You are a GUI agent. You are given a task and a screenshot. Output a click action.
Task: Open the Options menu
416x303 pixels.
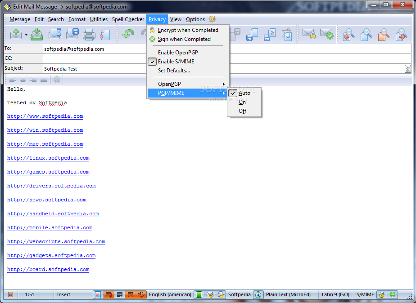click(x=195, y=19)
